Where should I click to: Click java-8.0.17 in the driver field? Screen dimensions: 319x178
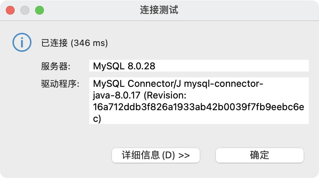point(117,95)
